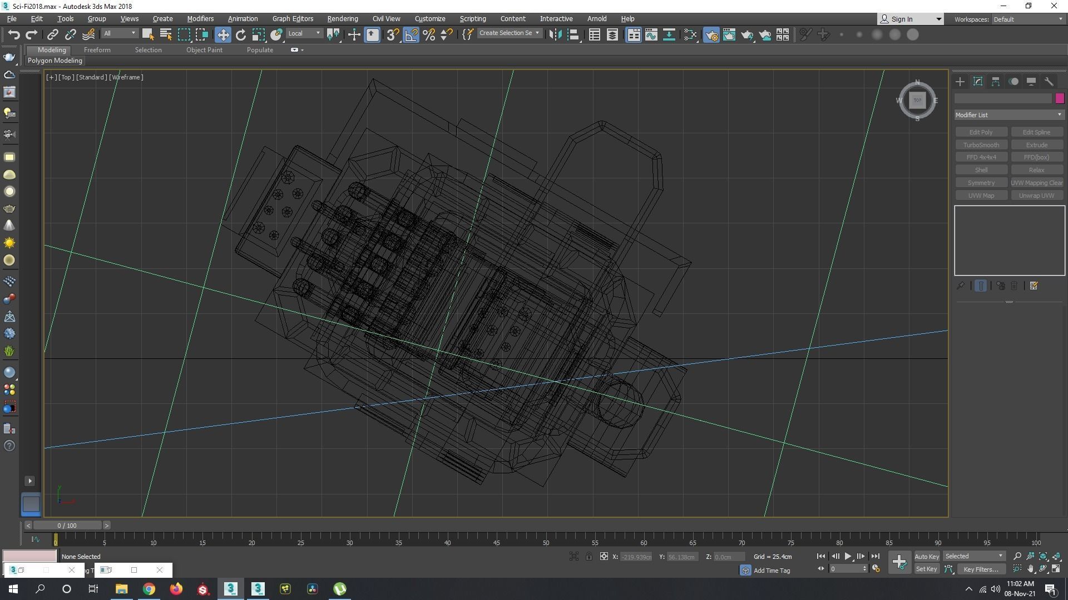The height and width of the screenshot is (600, 1068).
Task: Open the Selected key filter dropdown
Action: pyautogui.click(x=973, y=556)
